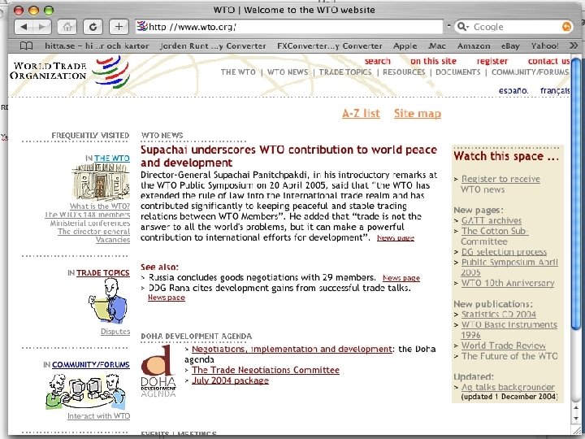Click the Doha Development Agenda logo
The image size is (585, 439).
(158, 371)
